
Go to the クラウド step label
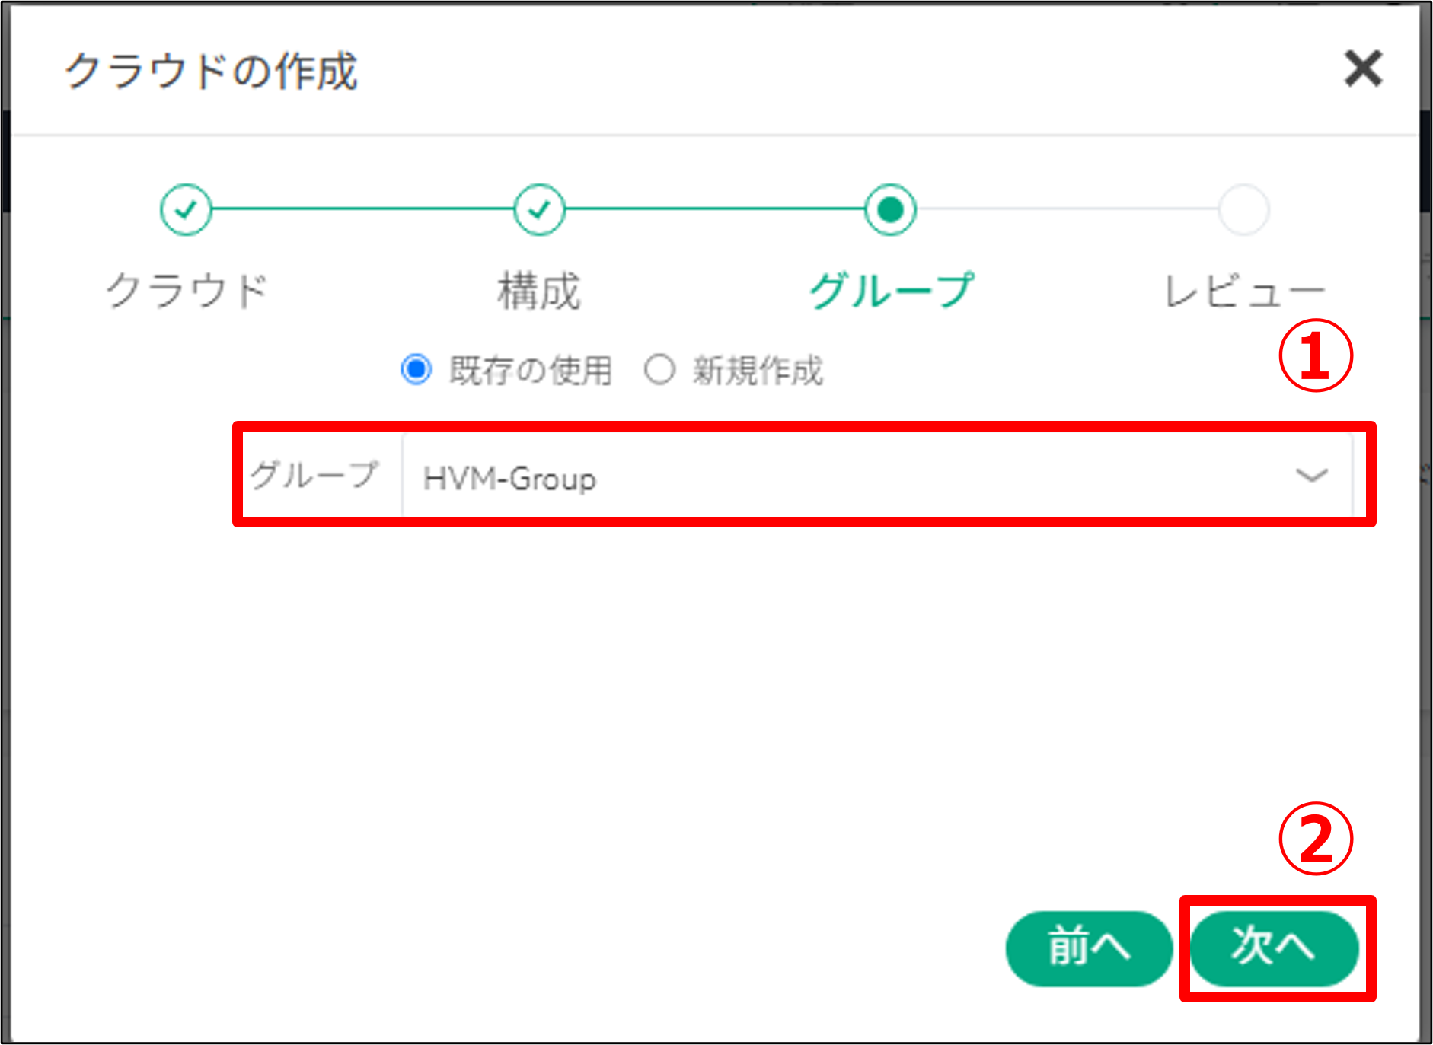[187, 291]
